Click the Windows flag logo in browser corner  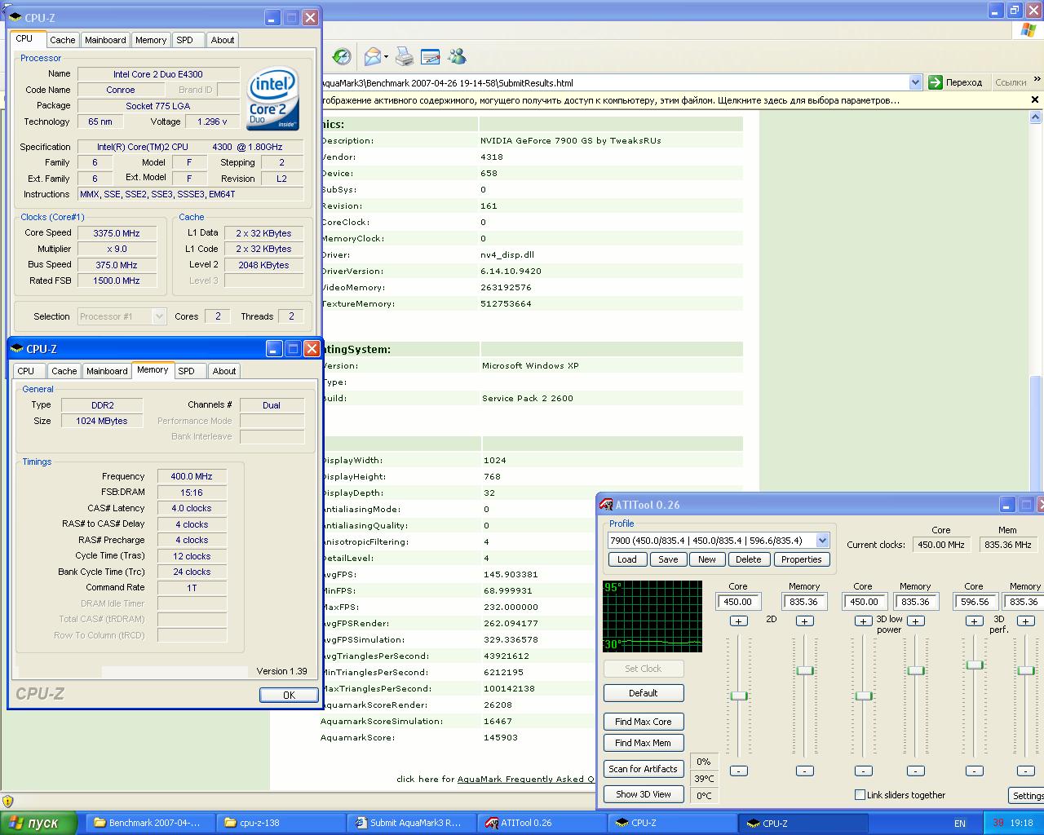click(1029, 30)
